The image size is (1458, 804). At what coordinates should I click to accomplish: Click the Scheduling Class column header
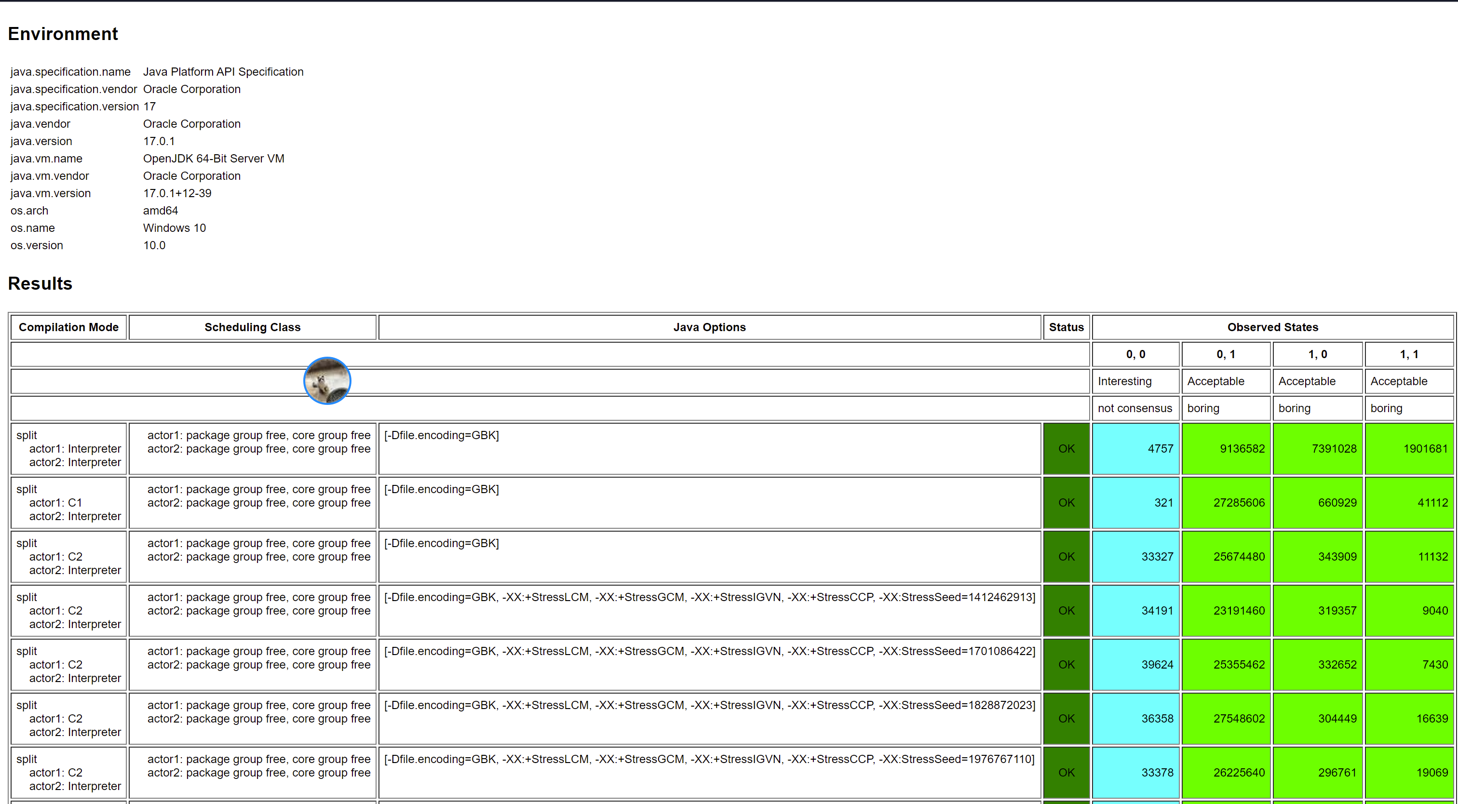pyautogui.click(x=253, y=327)
